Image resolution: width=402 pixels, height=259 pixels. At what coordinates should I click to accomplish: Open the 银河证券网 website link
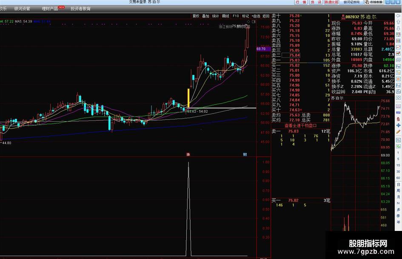[x=351, y=2]
